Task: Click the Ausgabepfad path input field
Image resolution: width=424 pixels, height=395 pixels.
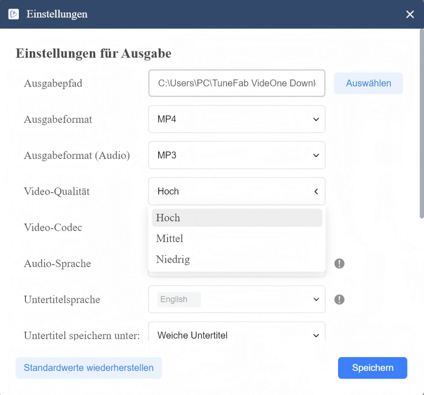Action: 237,83
